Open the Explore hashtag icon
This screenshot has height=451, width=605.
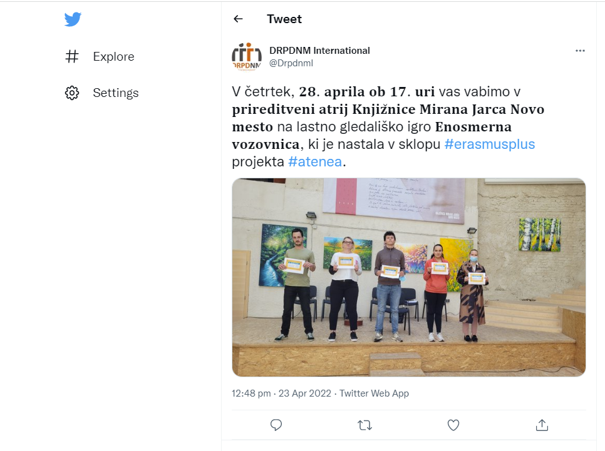coord(72,56)
